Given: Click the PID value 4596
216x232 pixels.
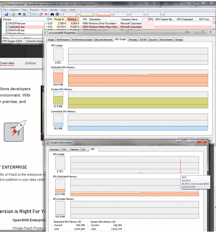Looking at the screenshot, I should pyautogui.click(x=85, y=24).
